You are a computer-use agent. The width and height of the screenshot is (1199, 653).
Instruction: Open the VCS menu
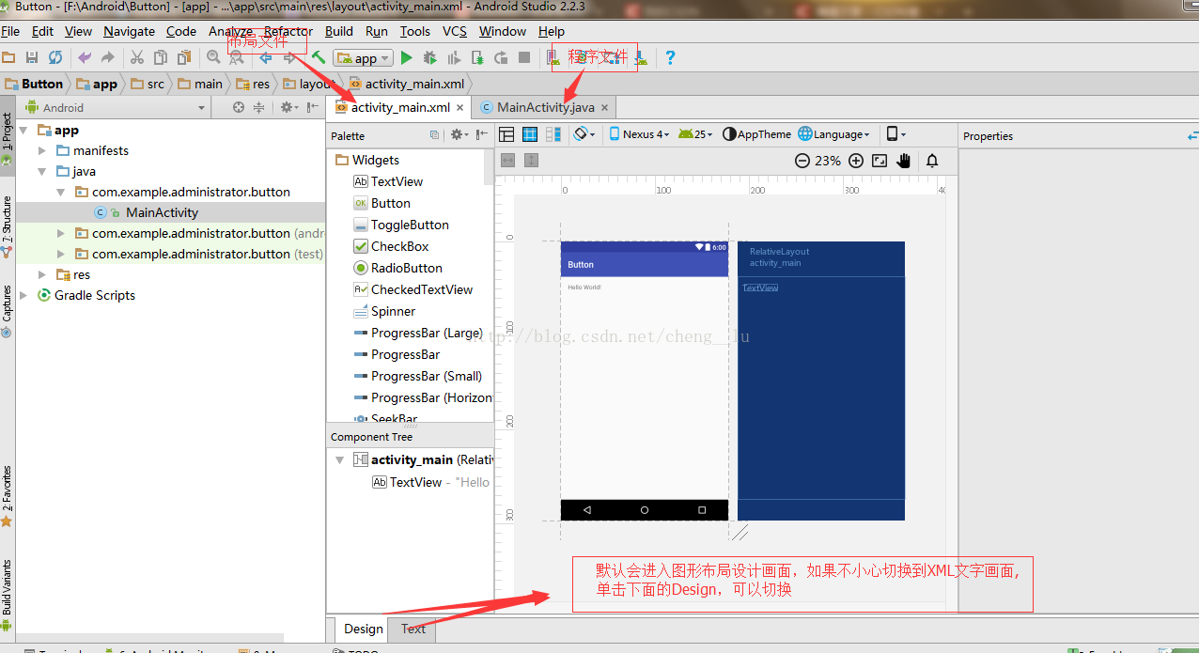pos(455,31)
